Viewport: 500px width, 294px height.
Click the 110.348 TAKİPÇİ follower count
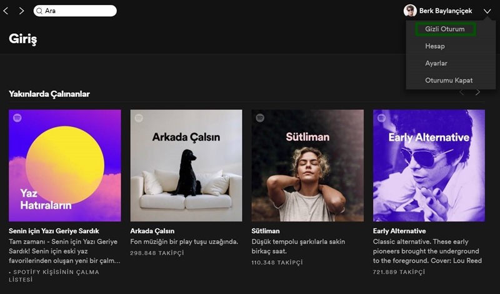tap(277, 263)
